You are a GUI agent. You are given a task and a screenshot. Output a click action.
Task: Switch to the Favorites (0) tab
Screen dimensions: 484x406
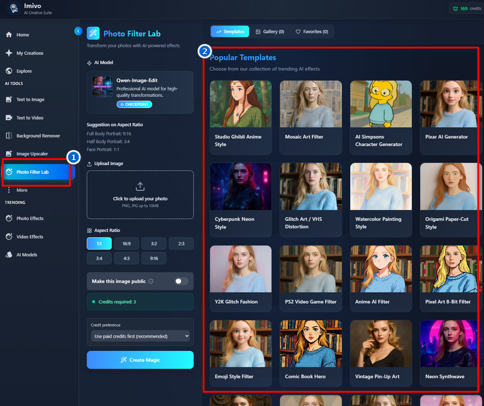pyautogui.click(x=312, y=32)
